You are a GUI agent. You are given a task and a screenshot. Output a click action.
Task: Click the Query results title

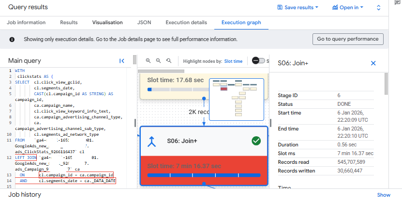28,7
